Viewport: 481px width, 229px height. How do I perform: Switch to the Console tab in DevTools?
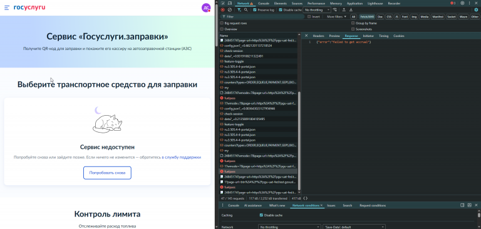point(264,3)
